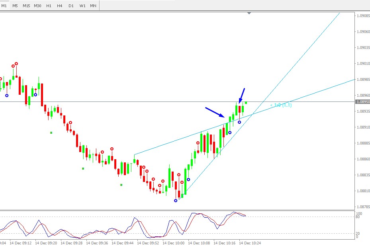This screenshot has width=370, height=246.
Task: Select the horizontal price line on chart
Action: 177,102
